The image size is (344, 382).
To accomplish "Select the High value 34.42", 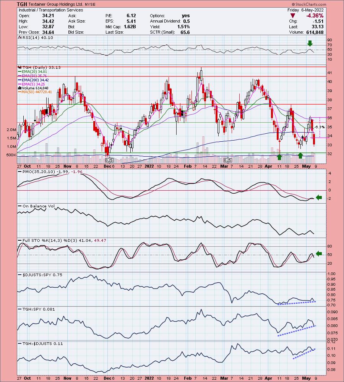I will click(x=48, y=21).
